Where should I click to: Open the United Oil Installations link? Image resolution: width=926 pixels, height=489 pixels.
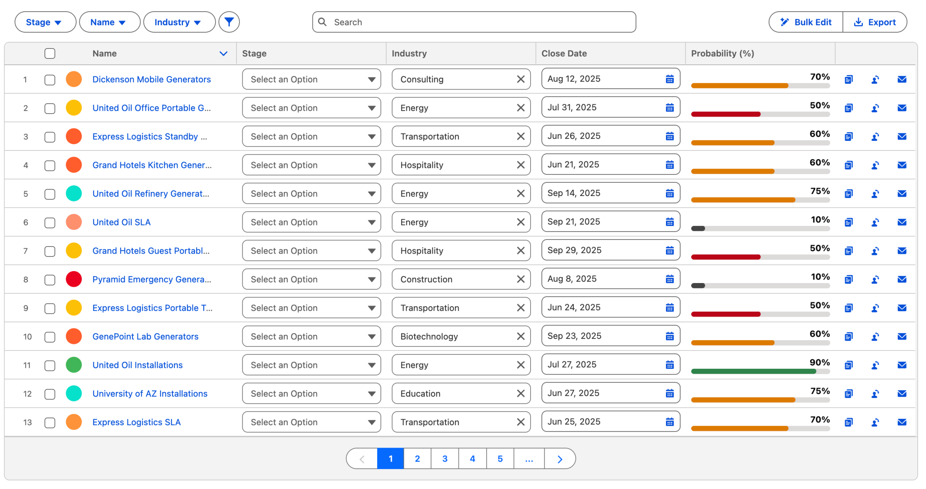tap(137, 365)
